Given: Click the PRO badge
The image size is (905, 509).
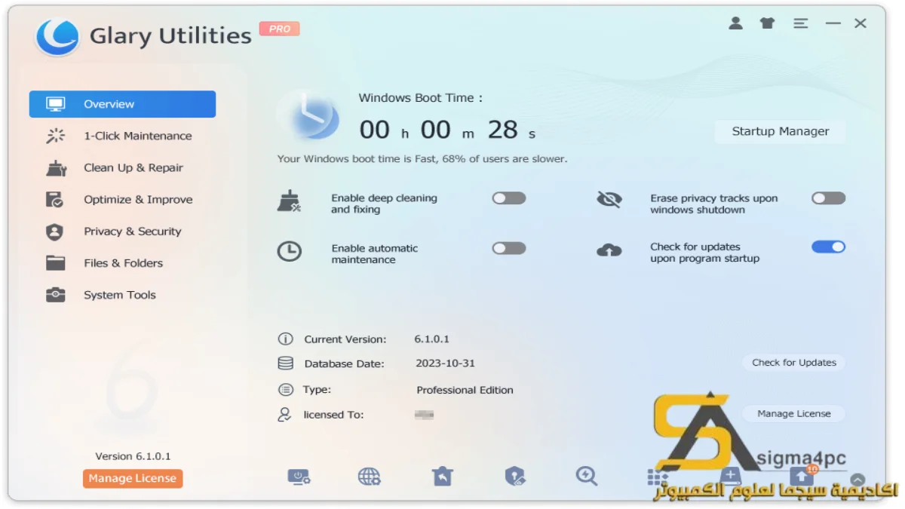Looking at the screenshot, I should click(280, 29).
